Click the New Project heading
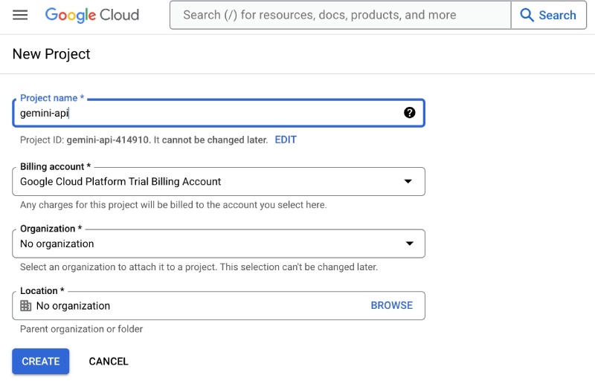The width and height of the screenshot is (595, 392). click(x=51, y=53)
